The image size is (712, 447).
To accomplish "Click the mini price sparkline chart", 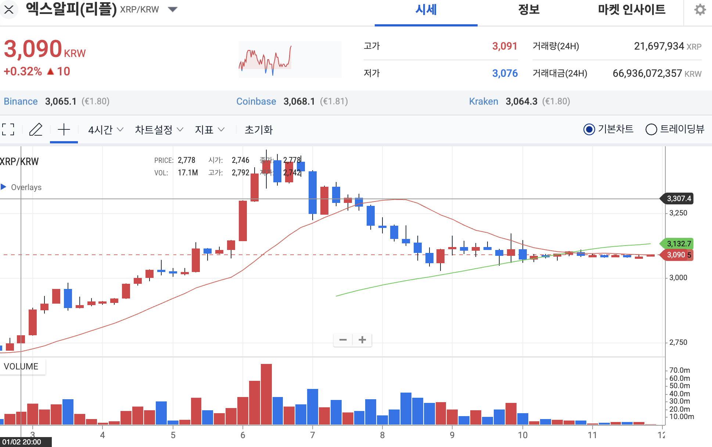I will pos(290,59).
